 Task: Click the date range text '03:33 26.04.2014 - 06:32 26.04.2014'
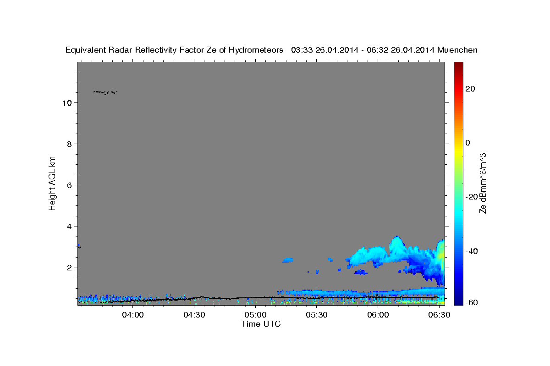pos(363,50)
